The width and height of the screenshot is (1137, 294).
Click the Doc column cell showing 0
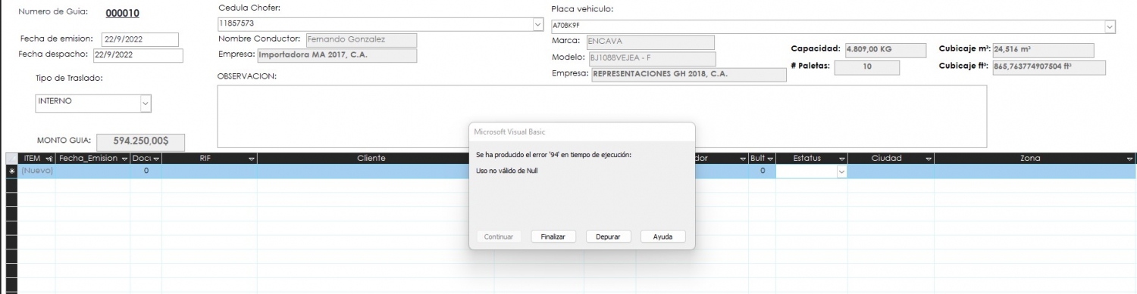(146, 172)
